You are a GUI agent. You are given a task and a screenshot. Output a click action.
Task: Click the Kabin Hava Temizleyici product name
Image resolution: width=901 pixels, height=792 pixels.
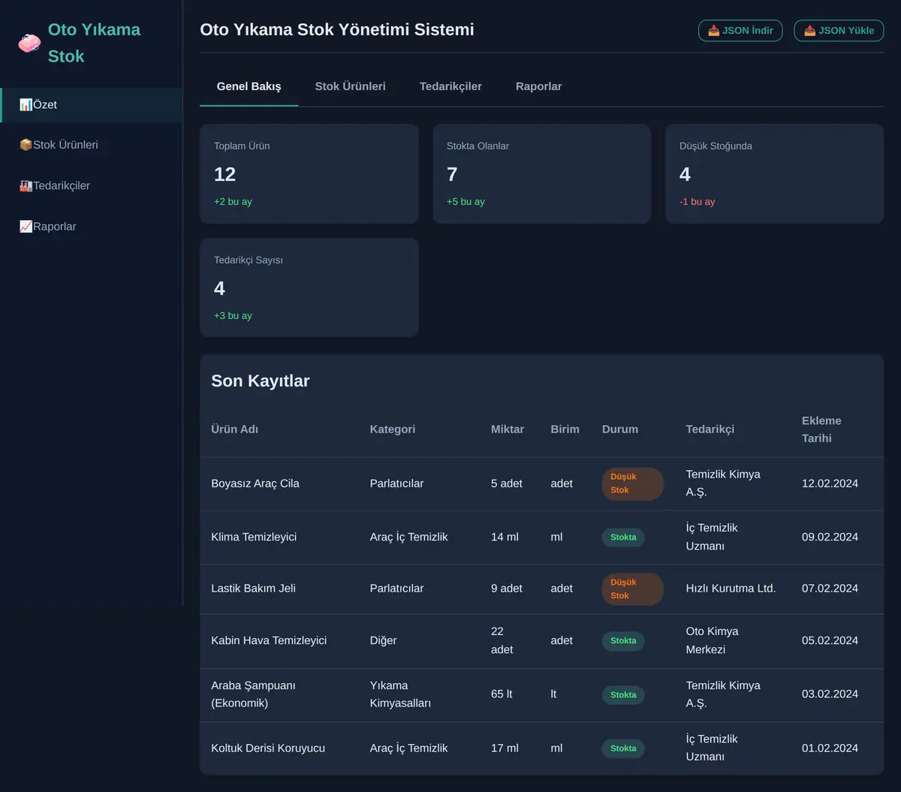tap(269, 640)
